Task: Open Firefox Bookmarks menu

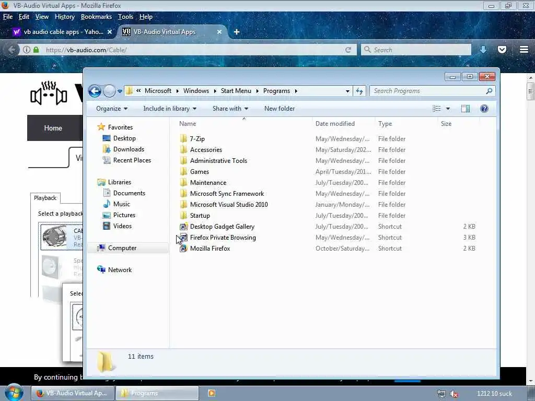Action: [96, 17]
